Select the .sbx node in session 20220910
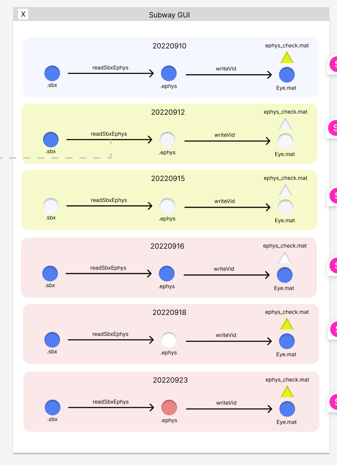Viewport: 337px width, 465px height. click(x=52, y=73)
